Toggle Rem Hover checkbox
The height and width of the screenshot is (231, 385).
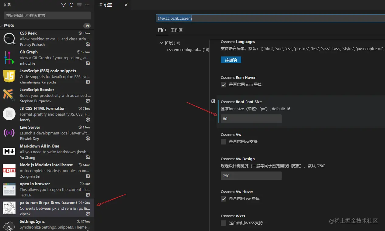coord(224,85)
